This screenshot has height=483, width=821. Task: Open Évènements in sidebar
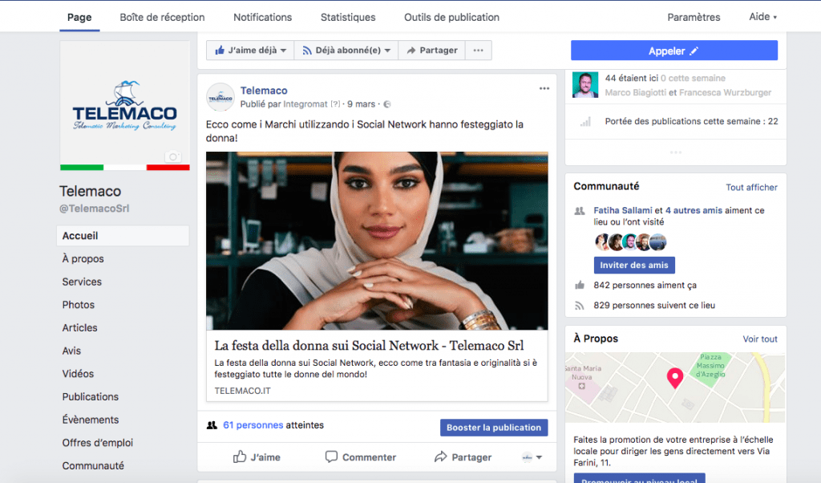coord(91,420)
